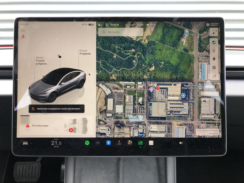Tap the map orientation compass button
The height and width of the screenshot is (183, 244).
tap(214, 32)
